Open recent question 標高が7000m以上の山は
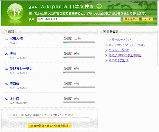Image resolution: width=159 pixels, height=132 pixels. coord(125,55)
